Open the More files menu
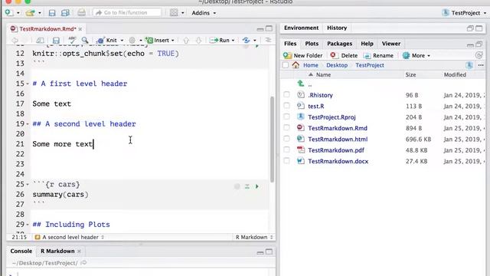Viewport: 490px width, 276px height. pyautogui.click(x=416, y=55)
